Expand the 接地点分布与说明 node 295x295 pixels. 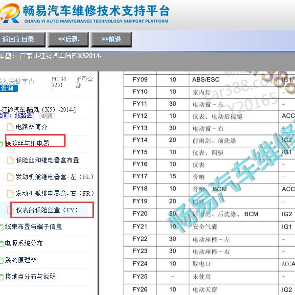pos(30,276)
